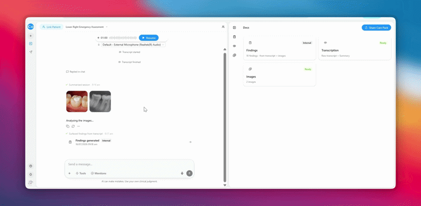Image resolution: width=421 pixels, height=206 pixels.
Task: Open the Tools menu in message box
Action: click(x=81, y=174)
